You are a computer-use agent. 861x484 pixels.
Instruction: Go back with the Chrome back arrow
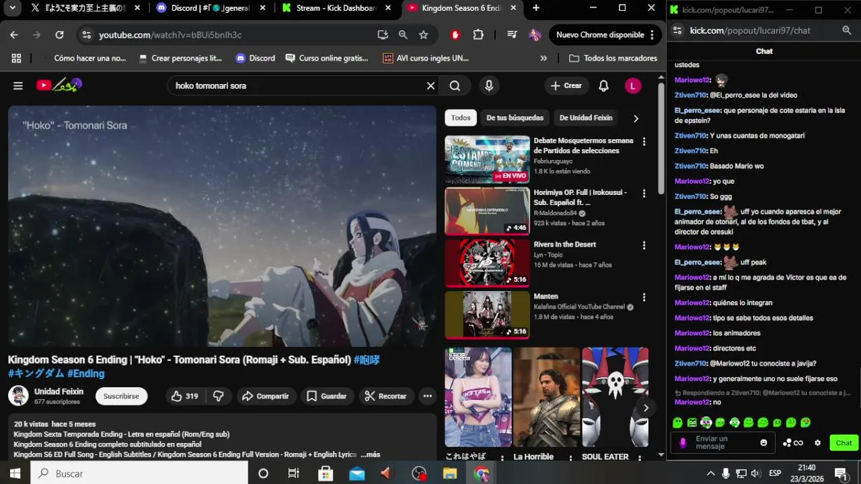point(14,35)
